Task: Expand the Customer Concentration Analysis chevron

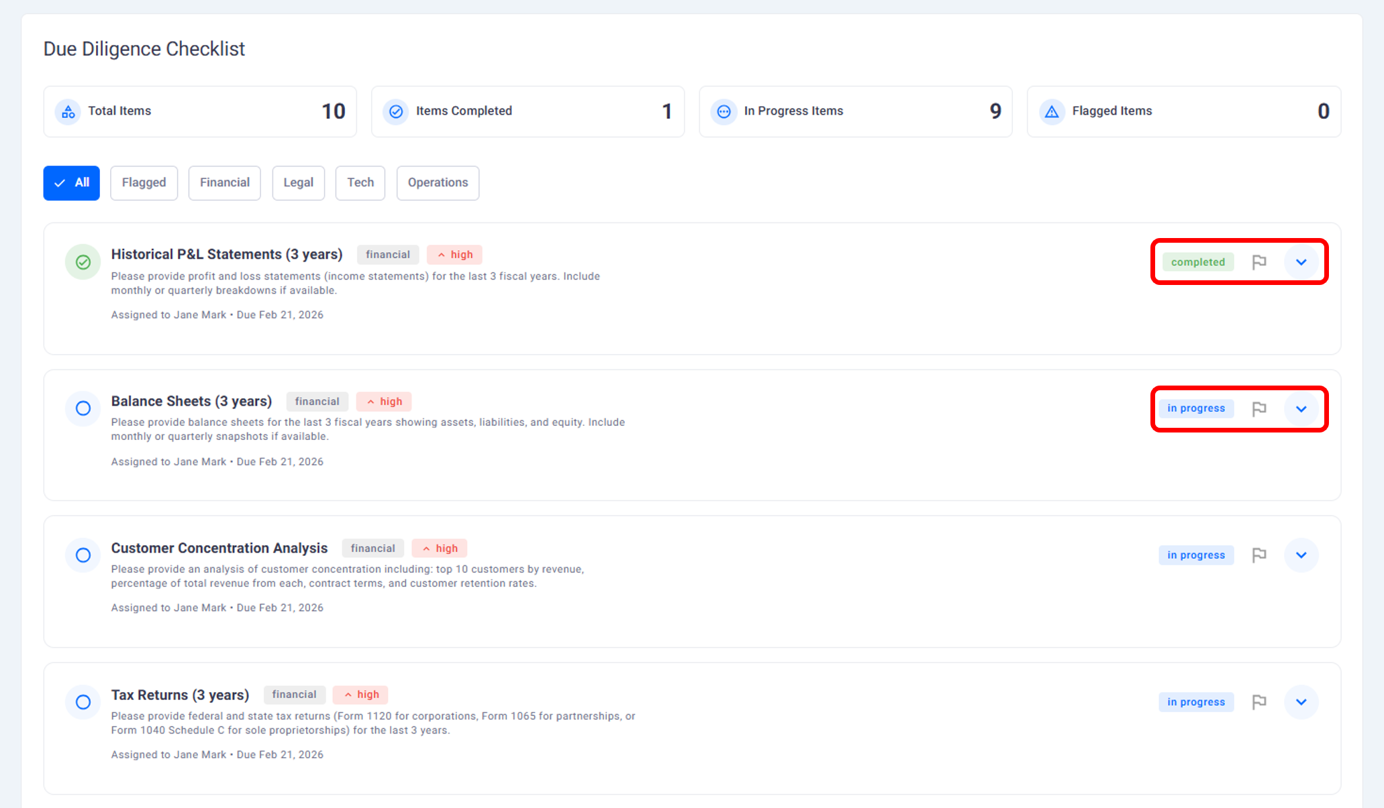Action: click(x=1301, y=555)
